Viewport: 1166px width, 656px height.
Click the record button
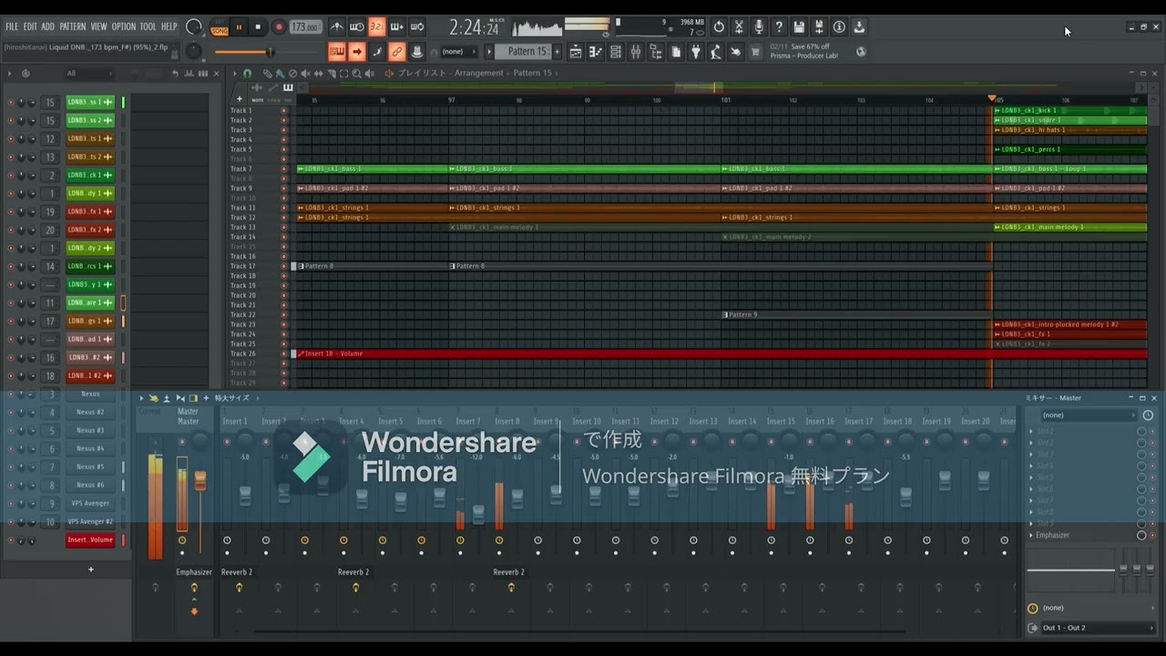(279, 26)
